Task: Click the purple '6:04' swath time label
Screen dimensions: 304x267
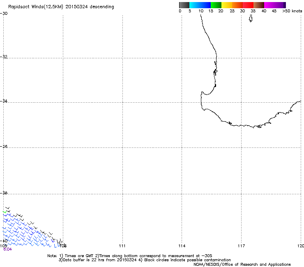Action: (x=7, y=249)
